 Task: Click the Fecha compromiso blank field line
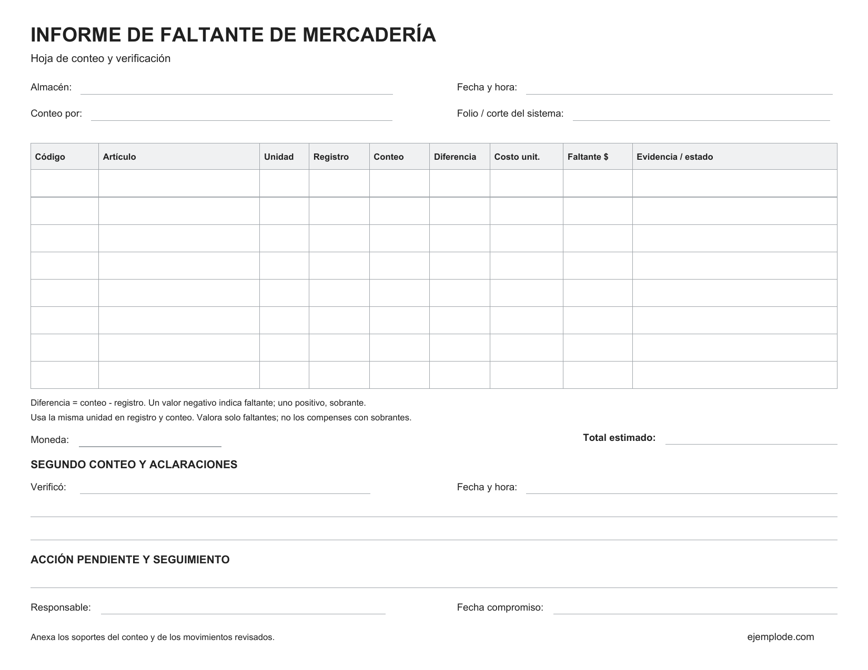click(x=695, y=608)
